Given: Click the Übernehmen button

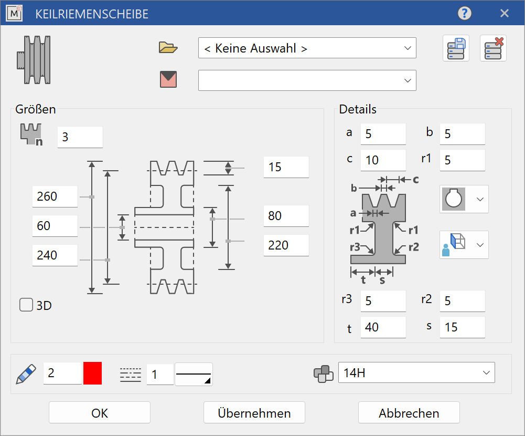Looking at the screenshot, I should pos(254,413).
